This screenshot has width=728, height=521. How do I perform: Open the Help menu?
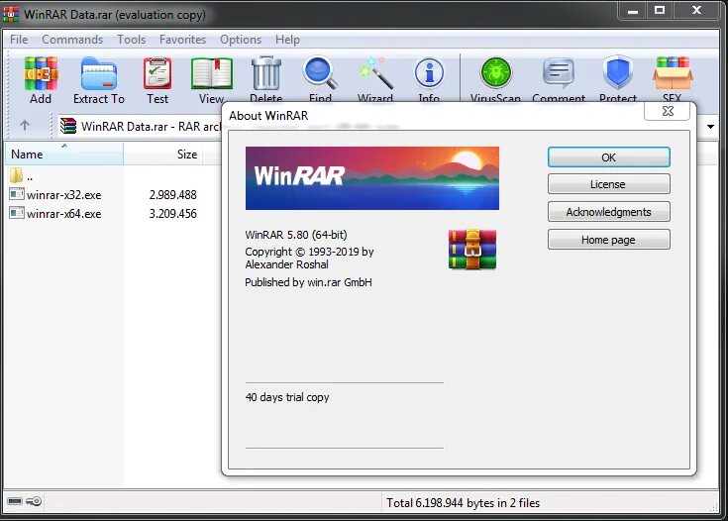287,40
